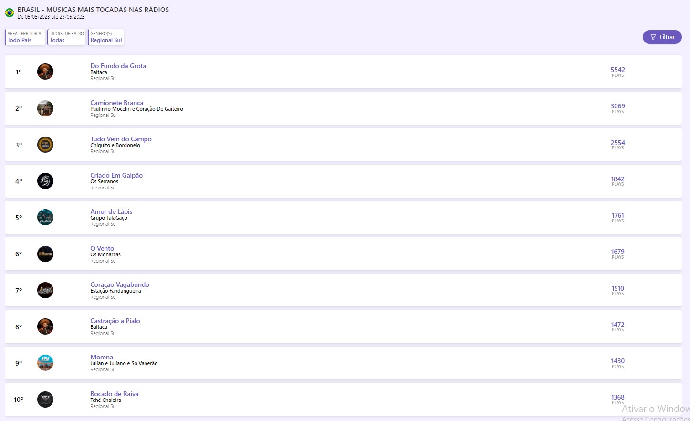Open the Área Territorial Todo País filter
This screenshot has width=690, height=421.
[x=25, y=37]
